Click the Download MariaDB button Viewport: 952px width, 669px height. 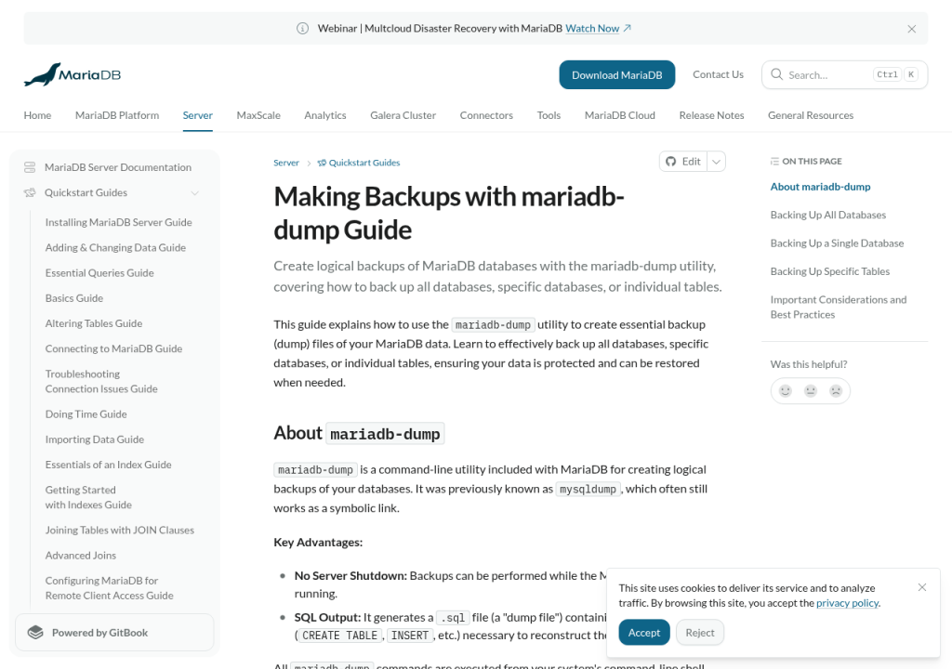click(617, 74)
